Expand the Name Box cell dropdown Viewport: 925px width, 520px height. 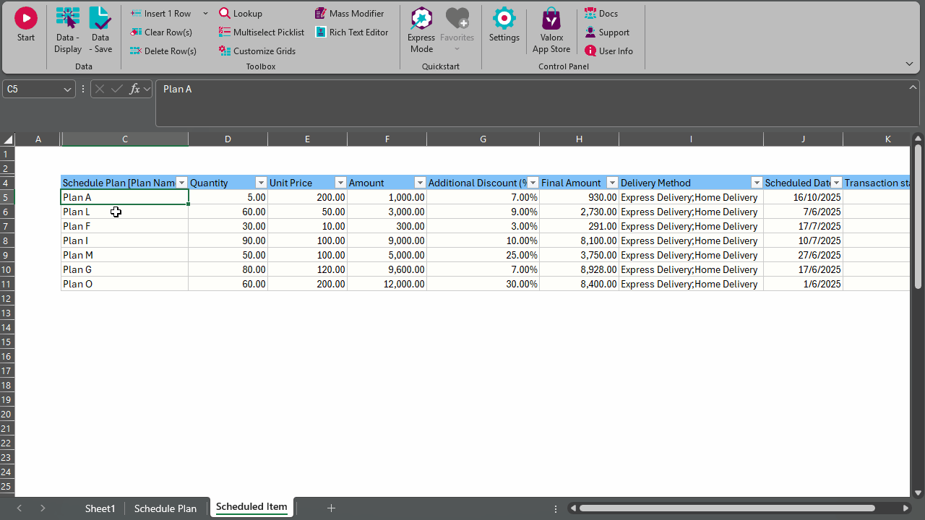[x=68, y=90]
